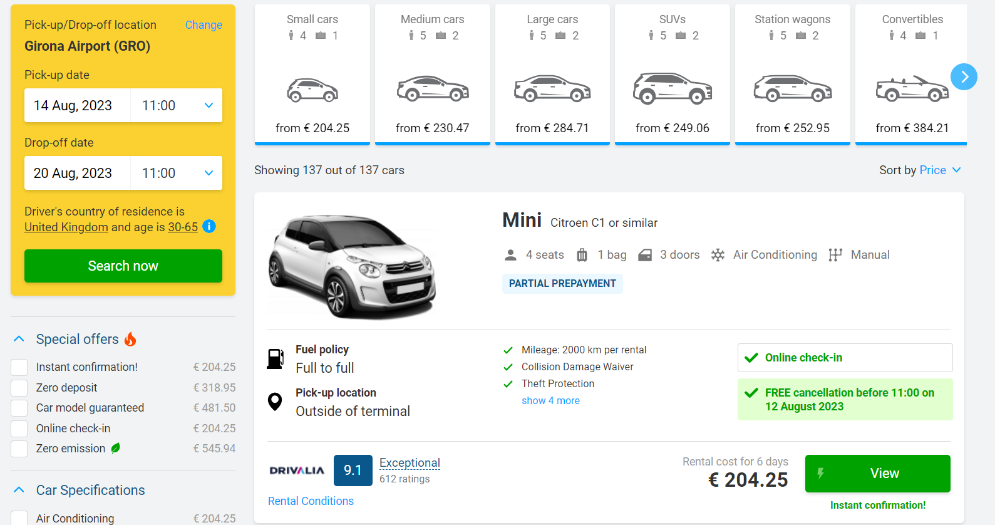Click the location pin beside Pick-up location

click(x=276, y=402)
